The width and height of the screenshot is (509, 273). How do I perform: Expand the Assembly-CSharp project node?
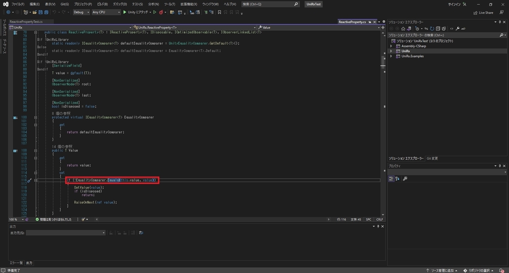(392, 46)
